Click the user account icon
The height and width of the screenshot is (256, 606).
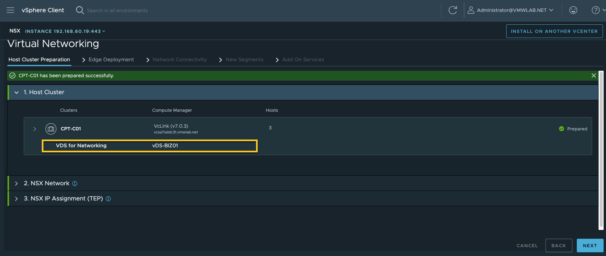[x=471, y=10]
